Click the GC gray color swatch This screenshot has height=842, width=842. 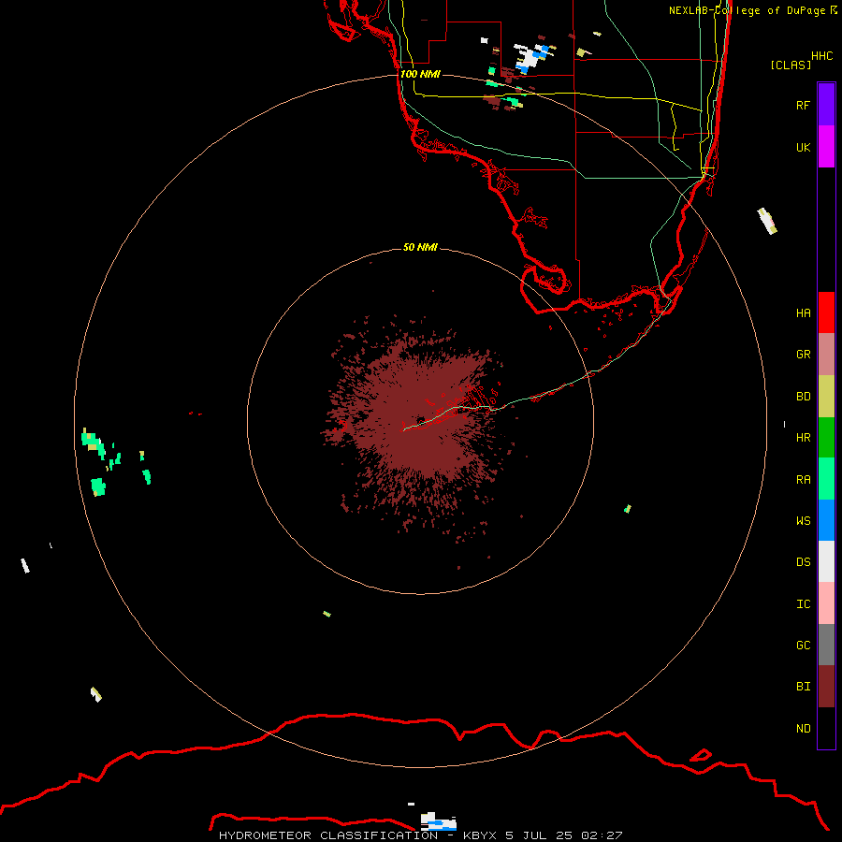pos(826,645)
